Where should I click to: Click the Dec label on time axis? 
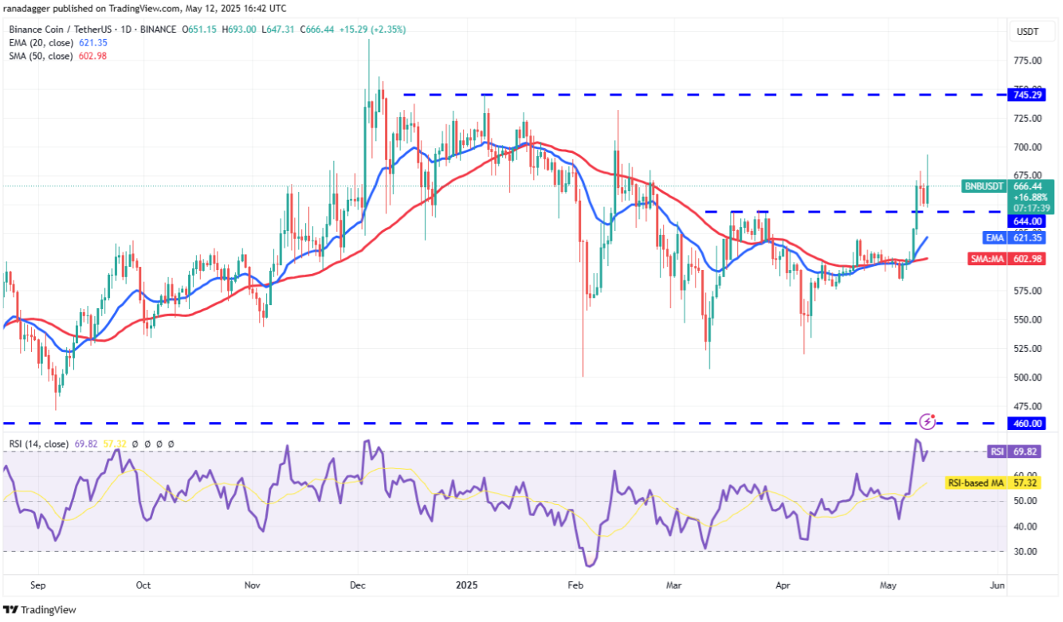pos(357,585)
